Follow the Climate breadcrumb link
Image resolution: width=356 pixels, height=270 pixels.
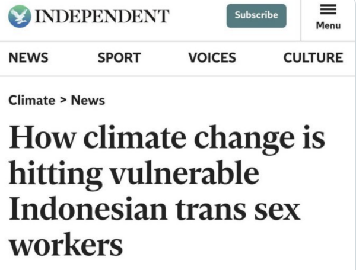coord(31,100)
